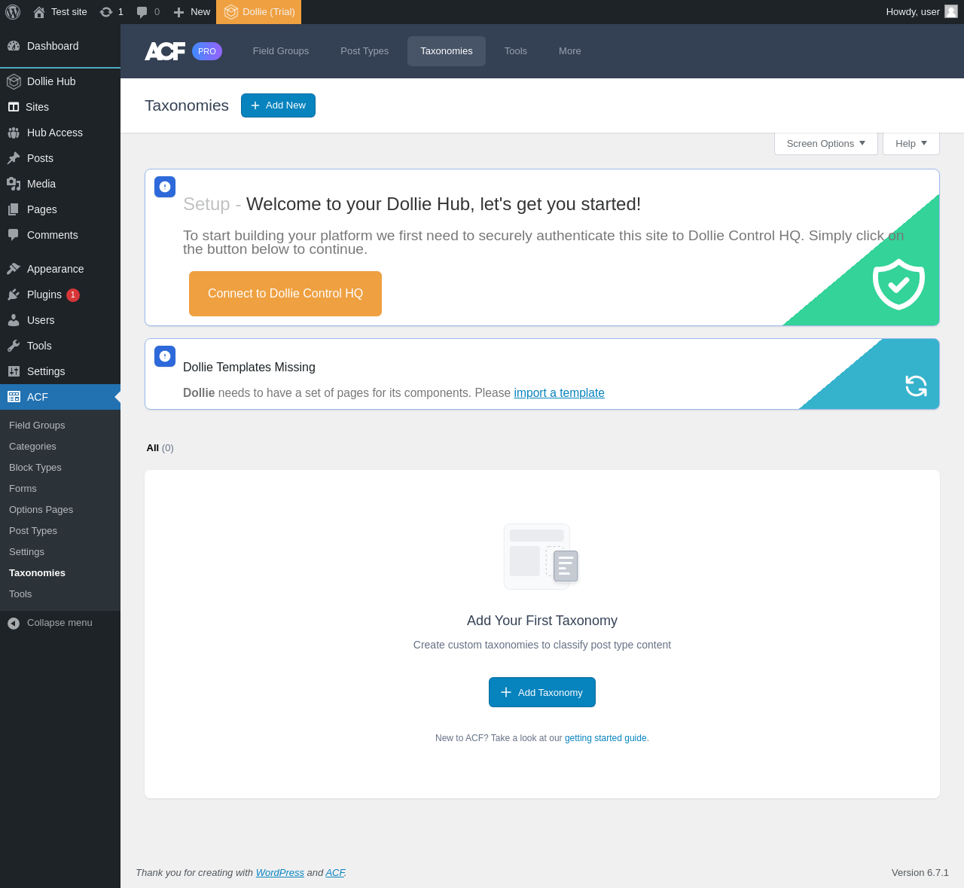Open Test site home icon
Viewport: 964px width, 888px height.
[x=39, y=12]
